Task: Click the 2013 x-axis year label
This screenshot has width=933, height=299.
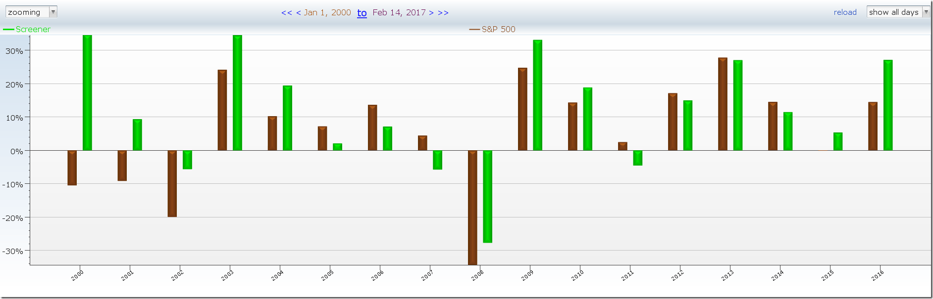Action: [727, 275]
